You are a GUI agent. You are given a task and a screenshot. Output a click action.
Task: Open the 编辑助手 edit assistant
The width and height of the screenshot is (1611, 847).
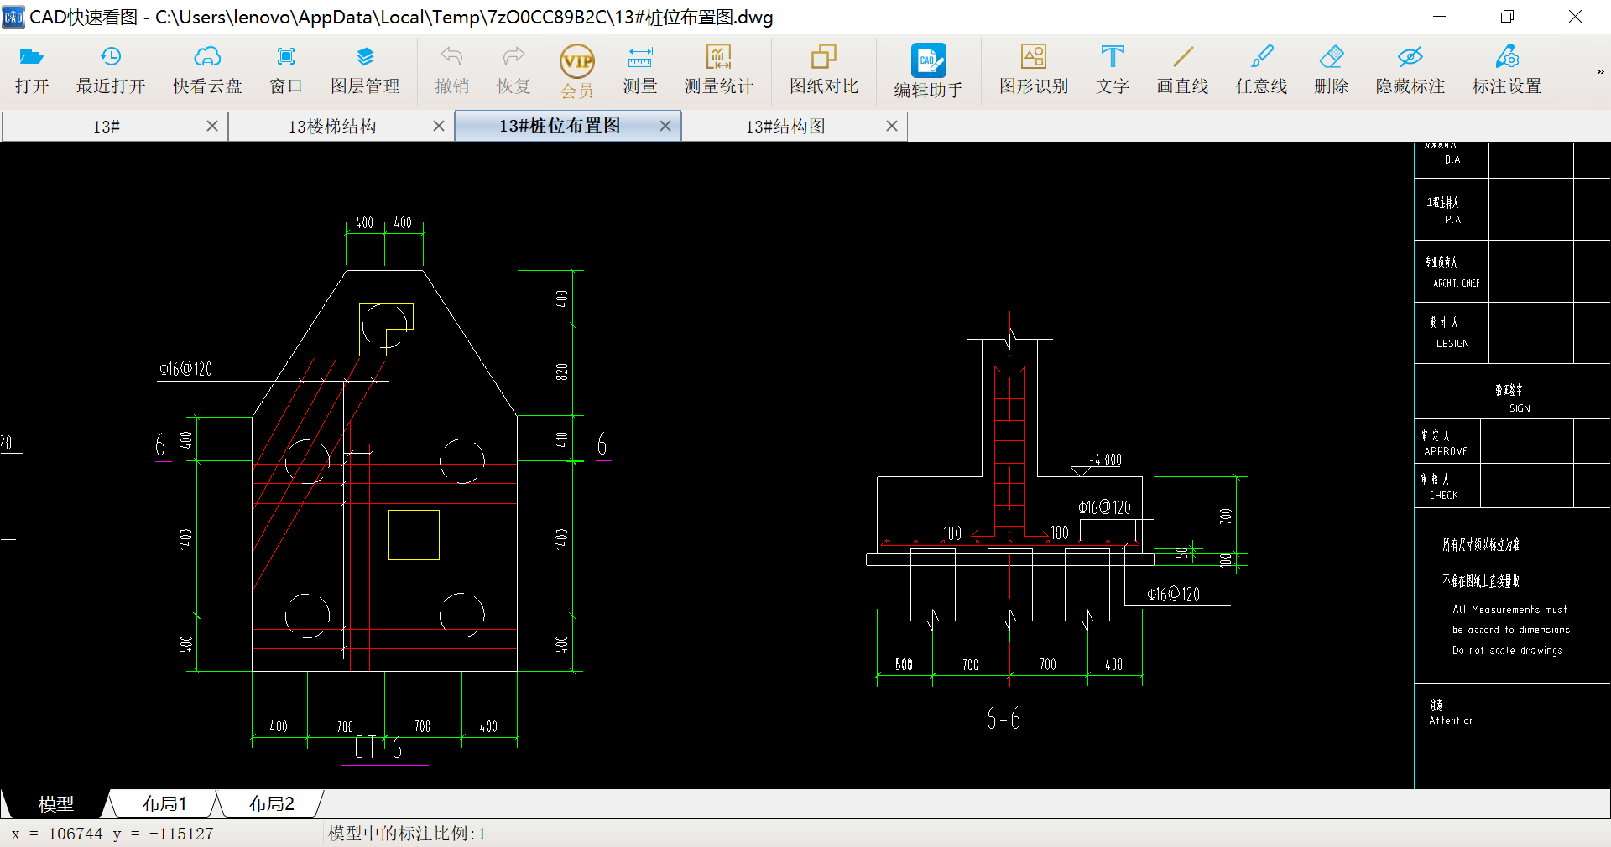(929, 72)
